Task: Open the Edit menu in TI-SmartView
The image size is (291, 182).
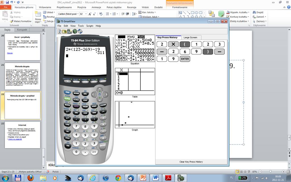Action: pos(66,26)
